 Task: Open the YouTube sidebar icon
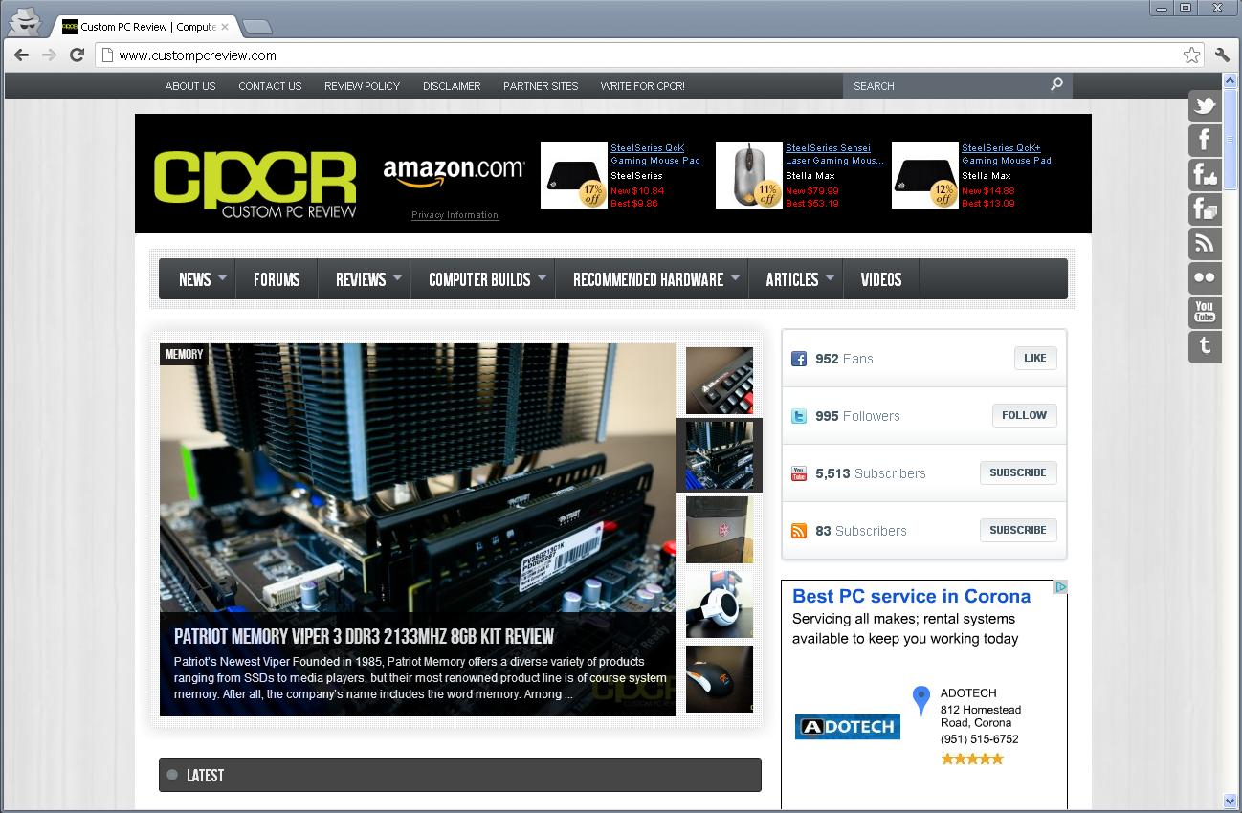click(1205, 312)
